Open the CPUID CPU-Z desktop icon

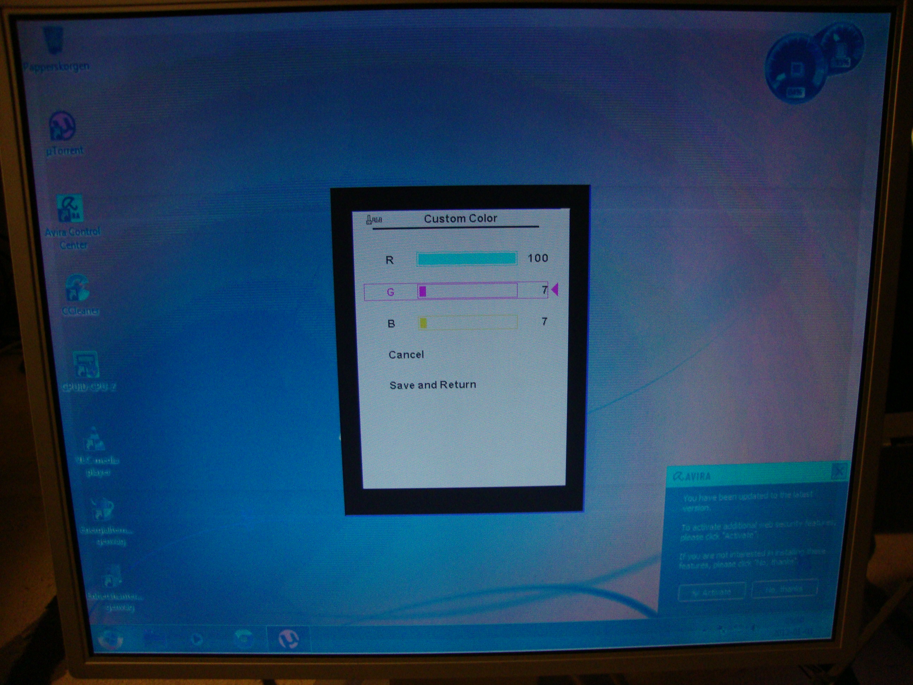[x=86, y=365]
